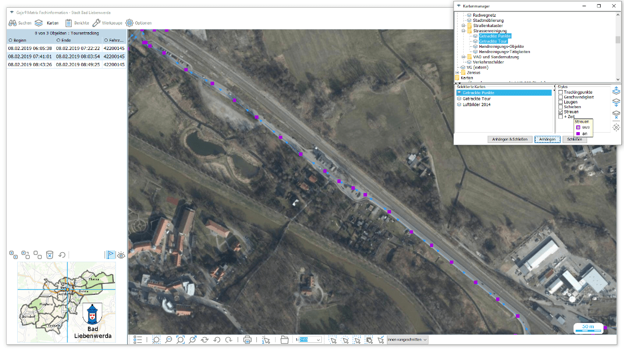624x349 pixels.
Task: Enable the Geschwindigkeit style checkbox
Action: click(561, 97)
